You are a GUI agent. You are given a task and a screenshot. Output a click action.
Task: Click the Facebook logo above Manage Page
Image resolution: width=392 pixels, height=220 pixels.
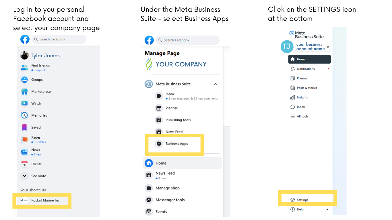[149, 40]
